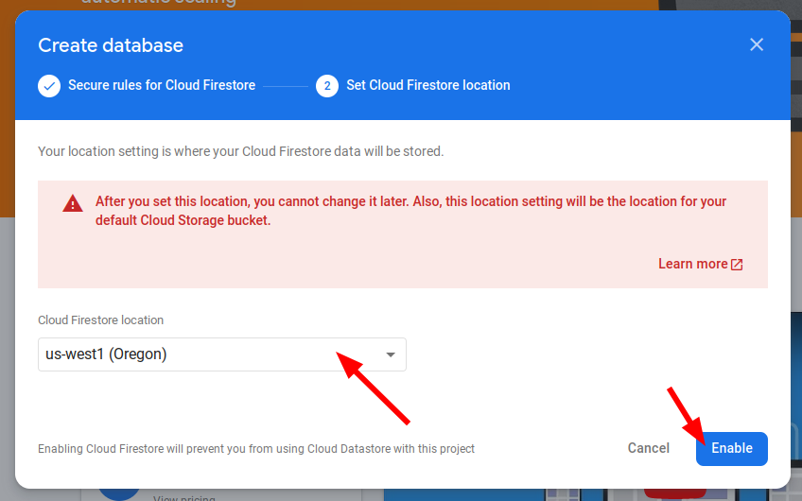The width and height of the screenshot is (802, 501).
Task: Click the 'Your location setting is where' description text
Action: (x=240, y=151)
